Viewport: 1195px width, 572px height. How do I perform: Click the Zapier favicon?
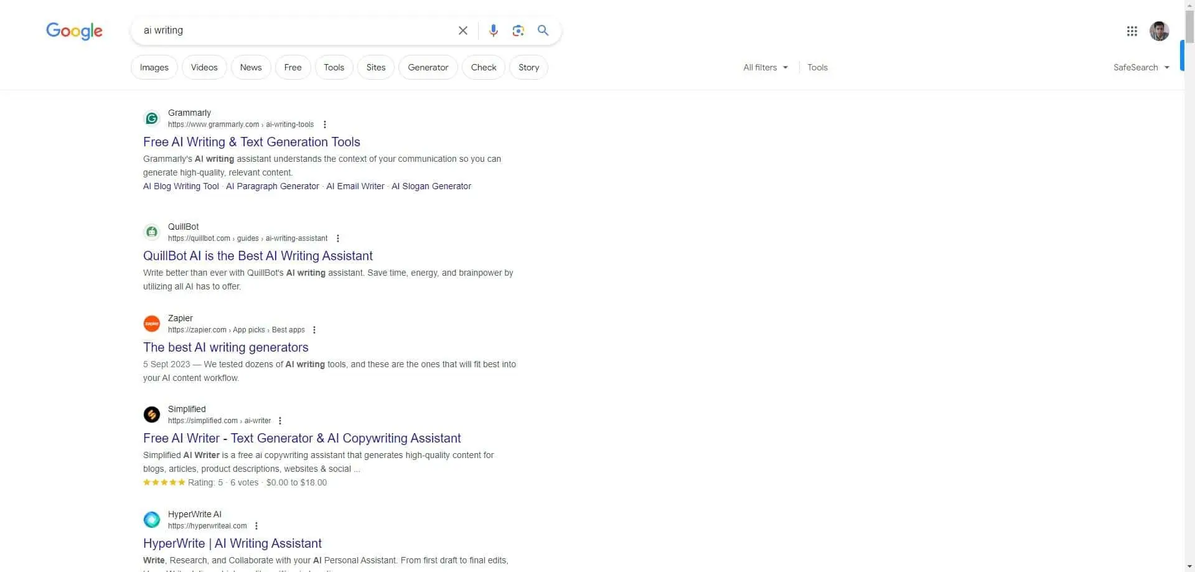[152, 324]
